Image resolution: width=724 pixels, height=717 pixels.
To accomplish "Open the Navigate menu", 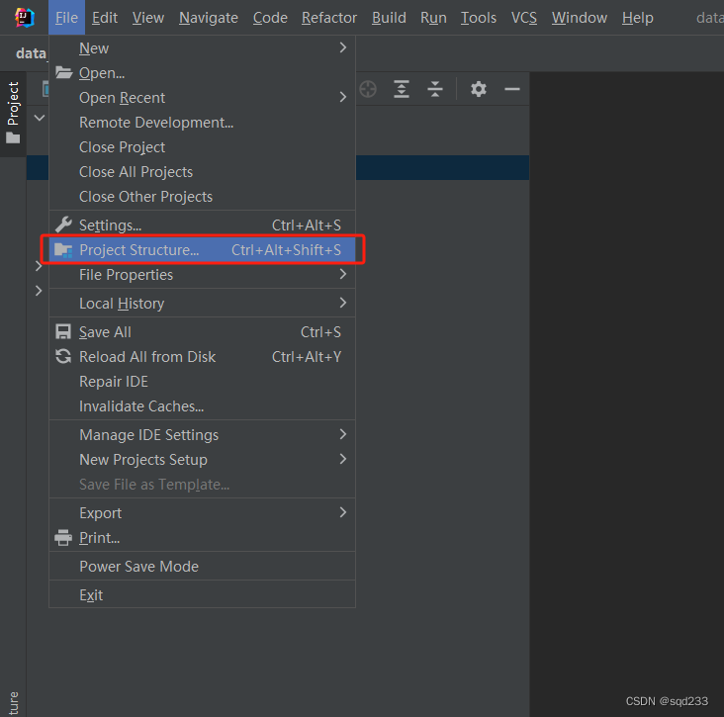I will pos(209,18).
